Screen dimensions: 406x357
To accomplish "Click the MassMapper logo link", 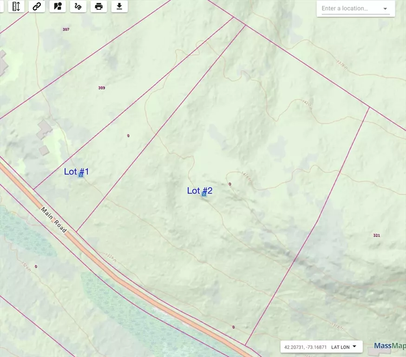I will [x=389, y=346].
